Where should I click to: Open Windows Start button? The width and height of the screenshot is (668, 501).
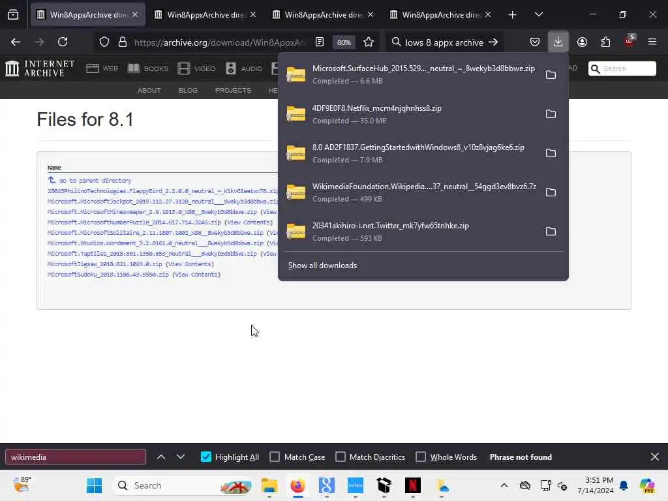(94, 485)
